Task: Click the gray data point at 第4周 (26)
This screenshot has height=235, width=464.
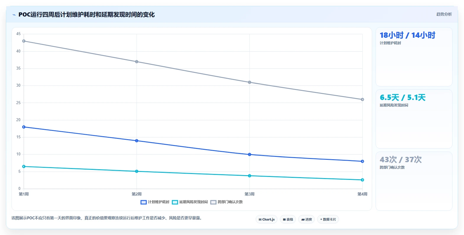Action: [362, 99]
